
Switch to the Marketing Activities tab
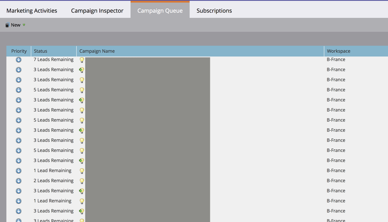pos(32,10)
